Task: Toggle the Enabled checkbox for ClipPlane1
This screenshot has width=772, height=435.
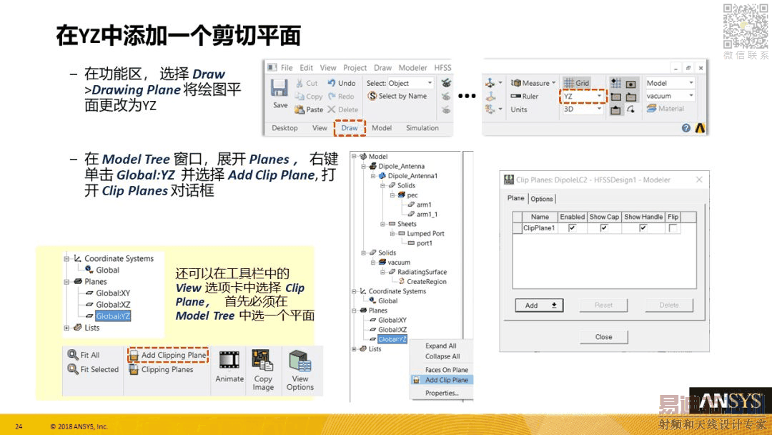Action: 572,228
